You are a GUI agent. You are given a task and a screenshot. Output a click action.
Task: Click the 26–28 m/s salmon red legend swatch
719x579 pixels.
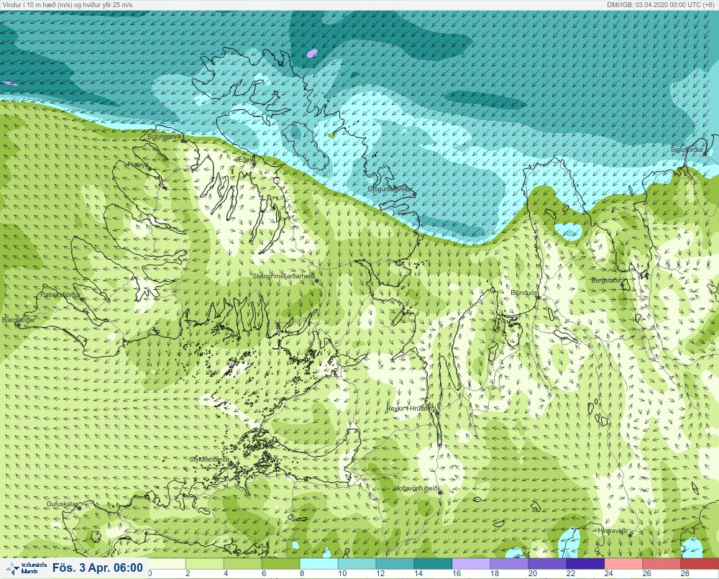(x=661, y=563)
